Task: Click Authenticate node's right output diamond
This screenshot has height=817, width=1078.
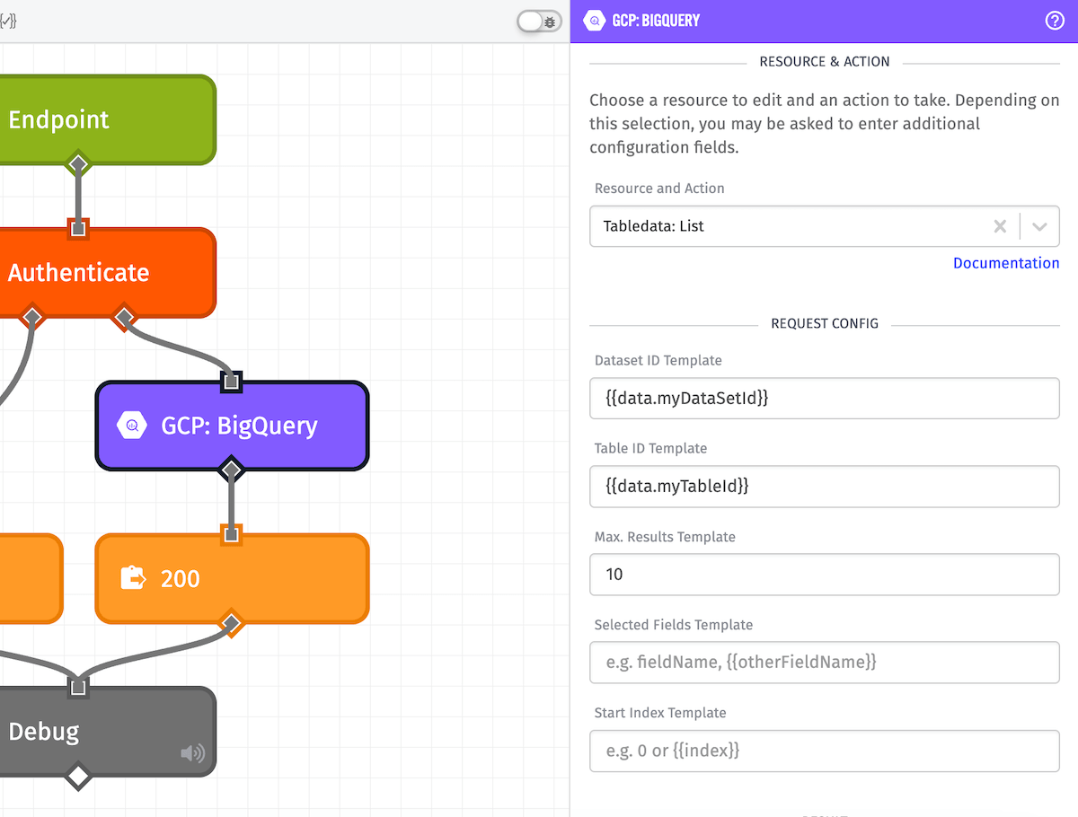Action: 124,317
